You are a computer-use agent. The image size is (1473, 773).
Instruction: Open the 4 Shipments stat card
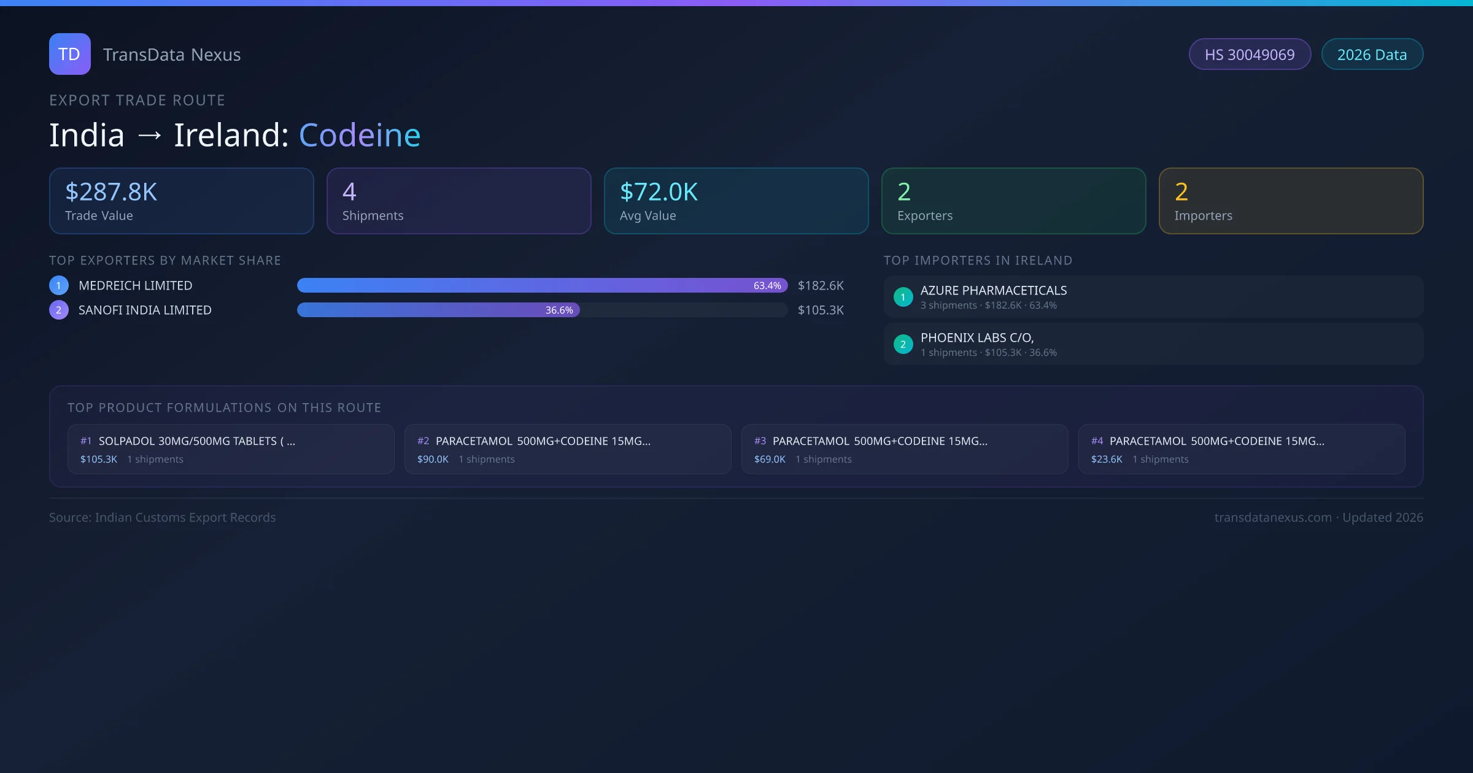pyautogui.click(x=458, y=201)
